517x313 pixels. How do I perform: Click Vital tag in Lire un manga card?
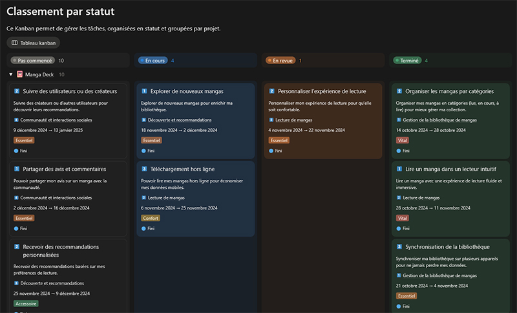point(402,218)
